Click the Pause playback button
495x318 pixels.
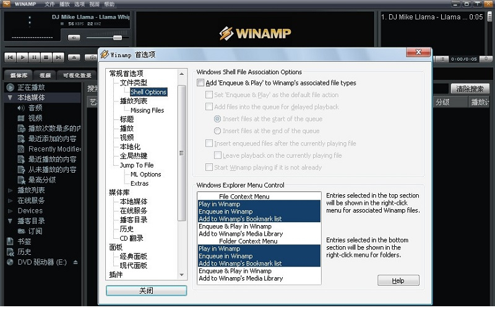coord(34,58)
